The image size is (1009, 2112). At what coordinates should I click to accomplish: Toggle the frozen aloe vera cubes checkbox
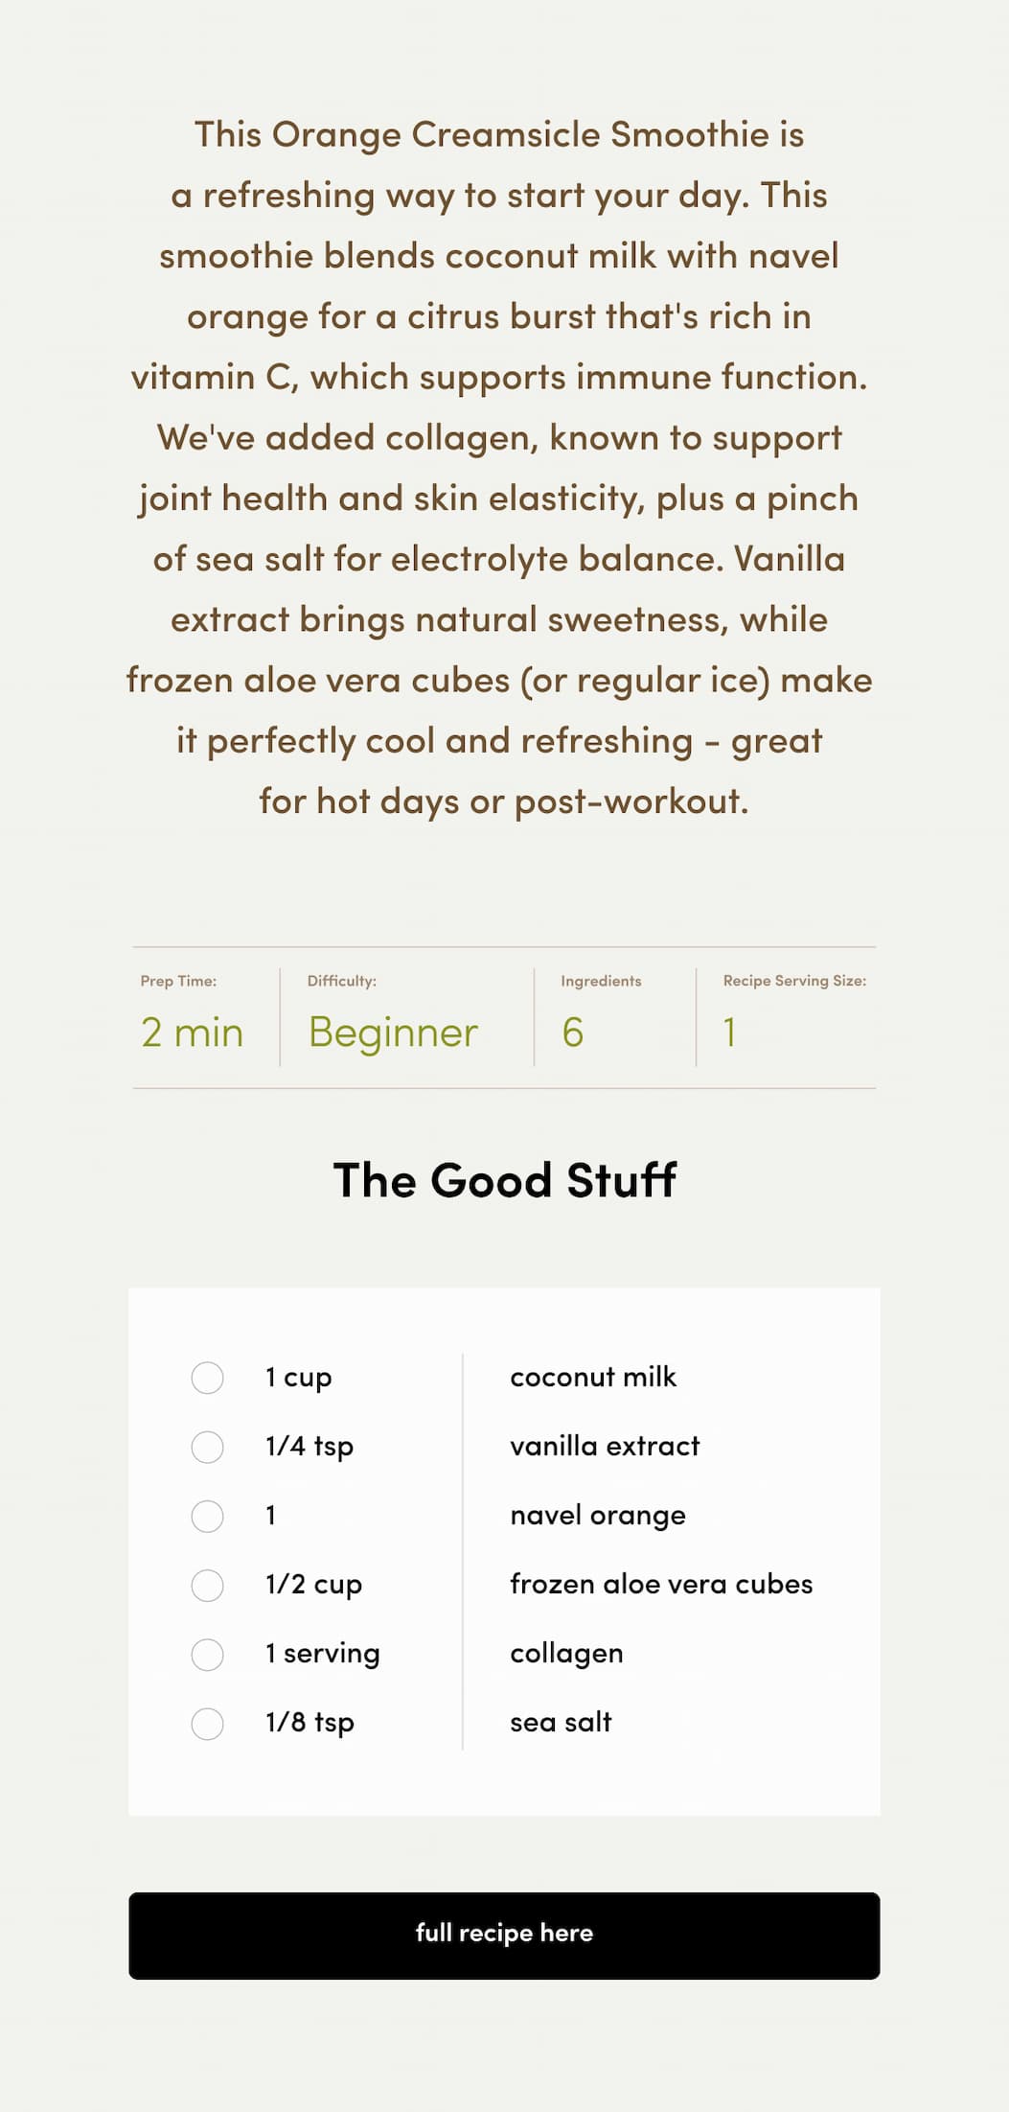[x=207, y=1585]
